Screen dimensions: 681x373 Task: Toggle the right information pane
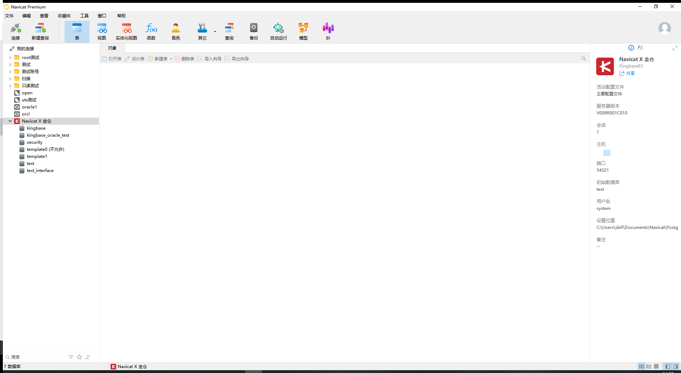point(676,367)
